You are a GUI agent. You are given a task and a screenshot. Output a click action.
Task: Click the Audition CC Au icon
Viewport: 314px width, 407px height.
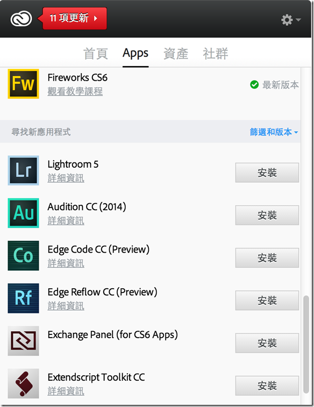click(x=23, y=213)
